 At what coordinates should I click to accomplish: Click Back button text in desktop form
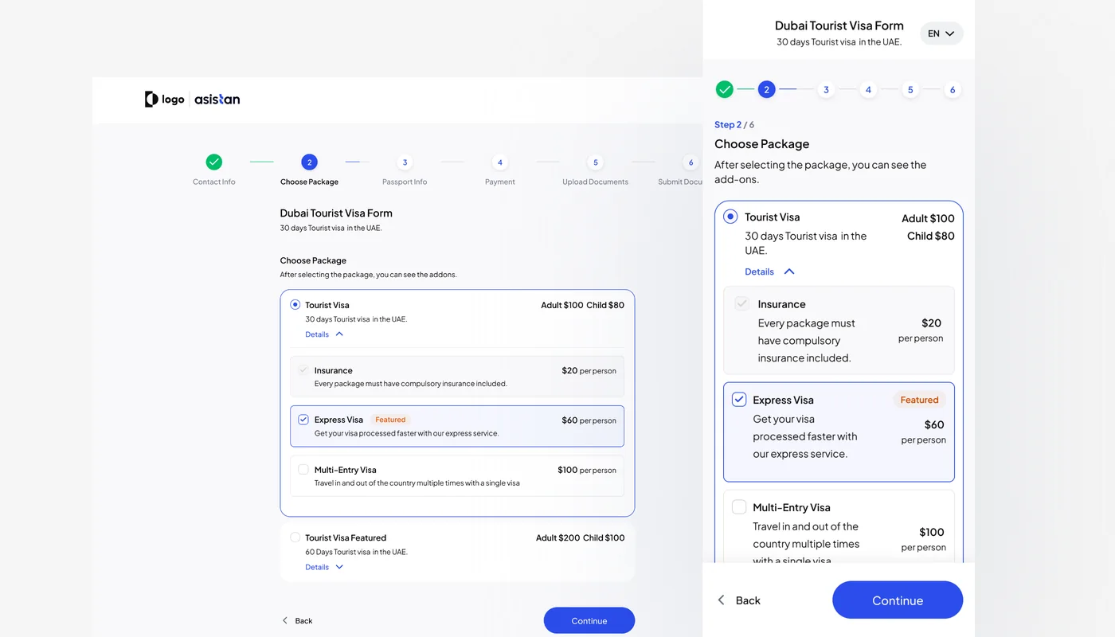tap(303, 620)
